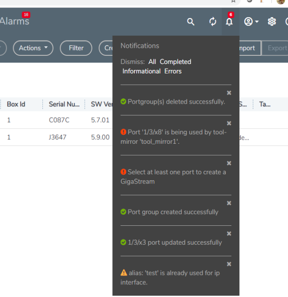
Task: Click the Box Id value in the C087C row
Action: tap(9, 120)
